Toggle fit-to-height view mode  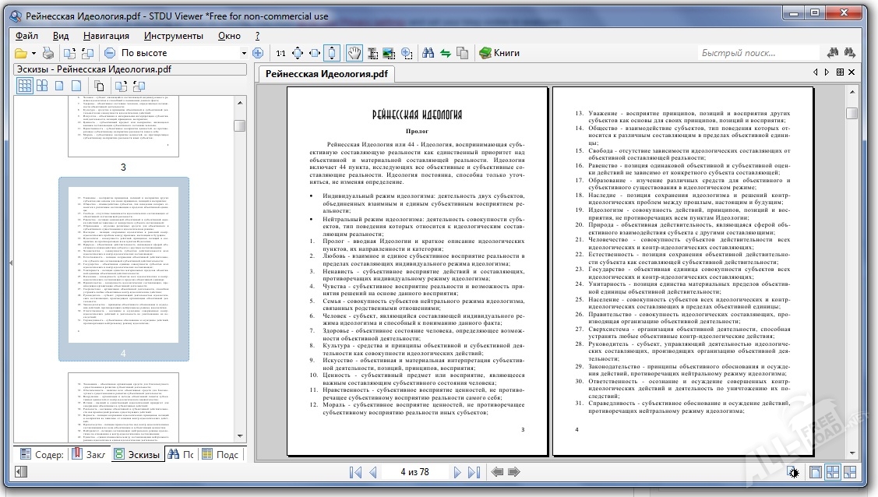(x=333, y=53)
